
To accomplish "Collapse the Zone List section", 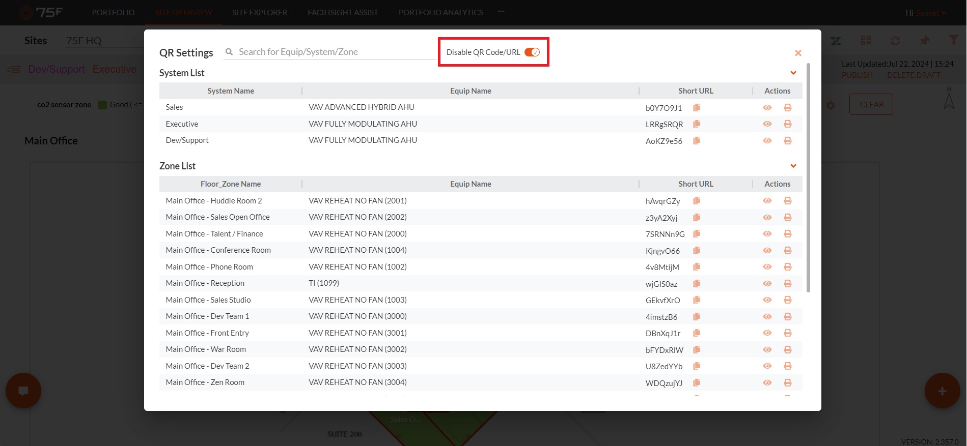I will (x=793, y=166).
